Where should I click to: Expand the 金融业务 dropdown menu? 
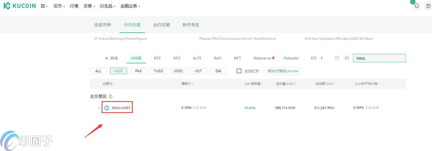(x=130, y=6)
